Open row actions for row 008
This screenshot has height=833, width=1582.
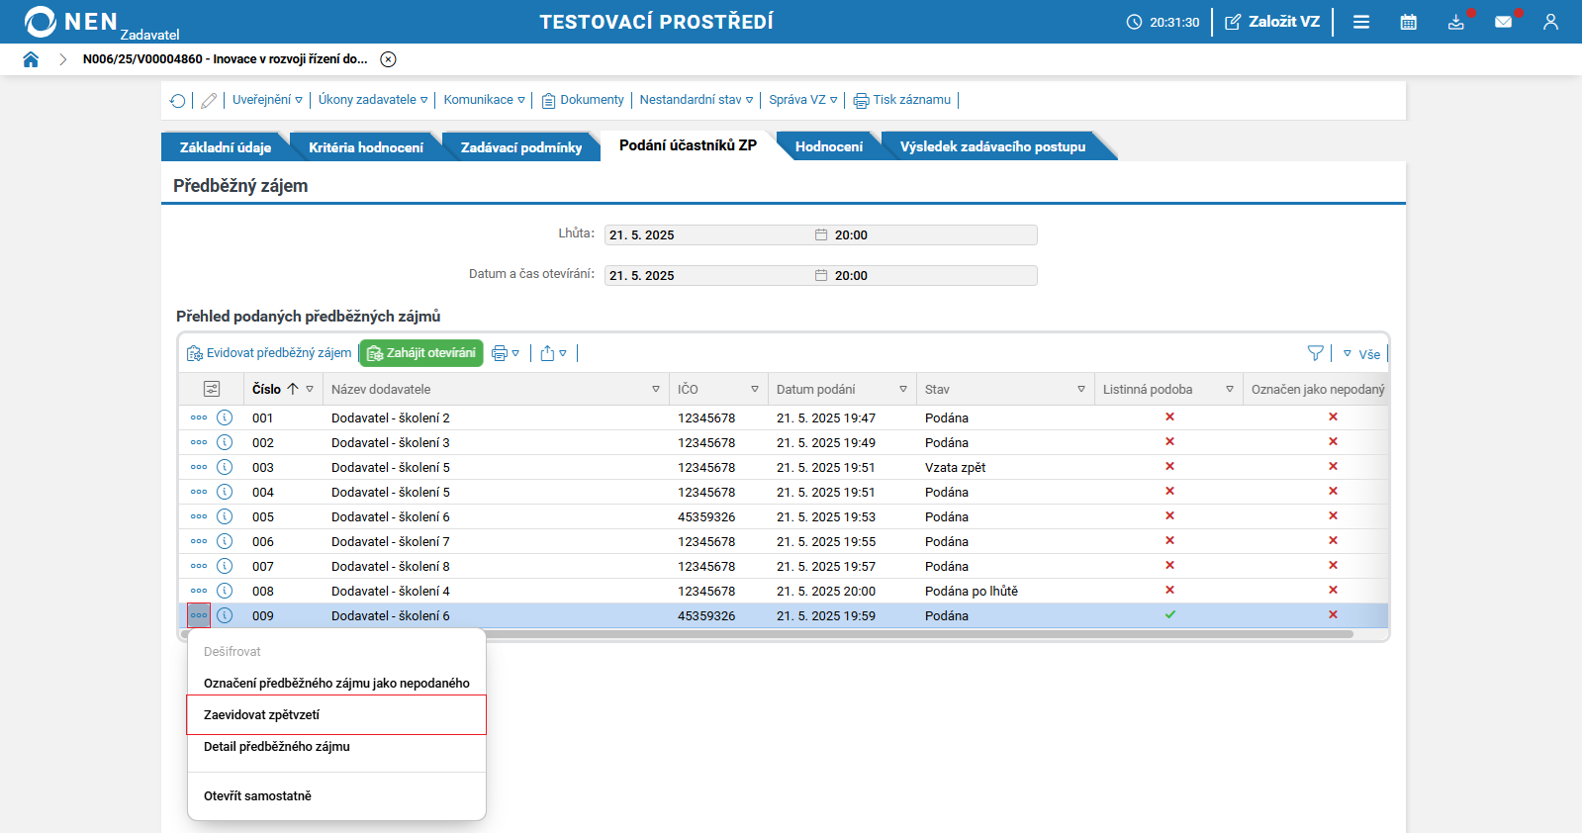coord(199,591)
